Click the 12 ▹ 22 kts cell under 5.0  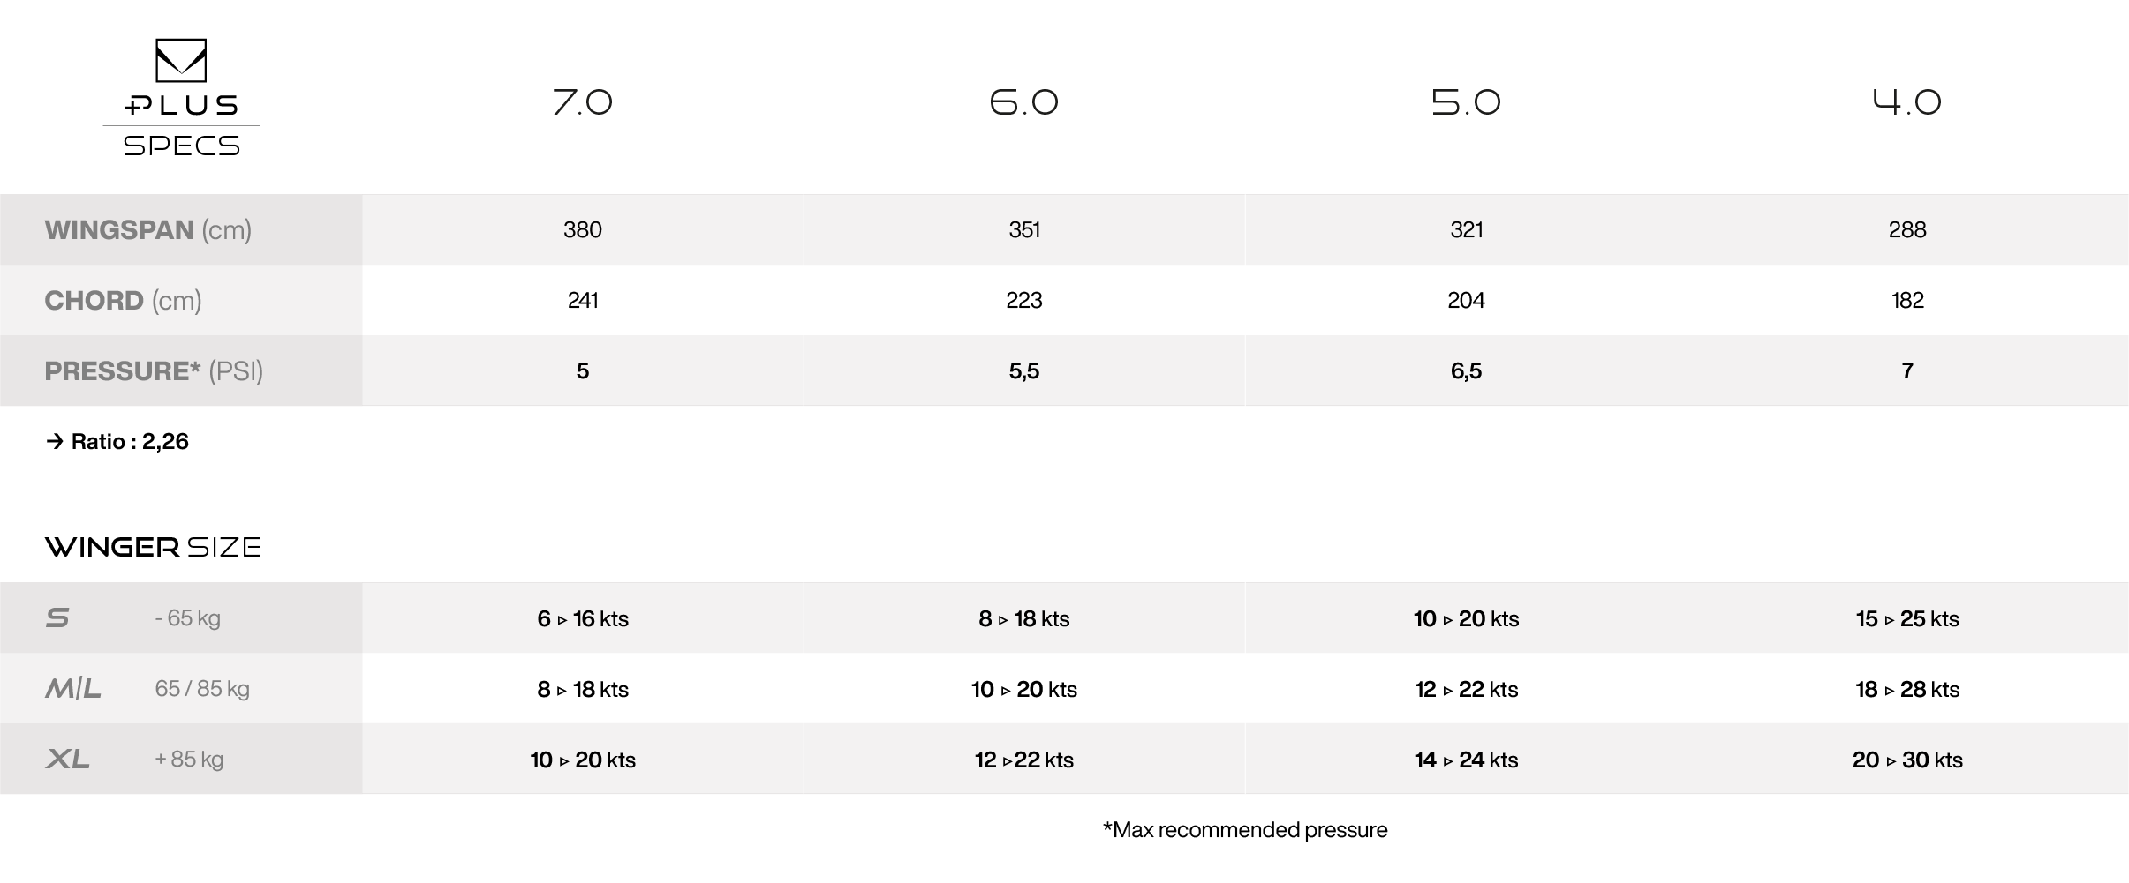(1466, 689)
